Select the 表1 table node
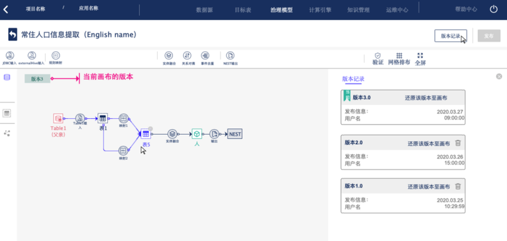 [x=103, y=118]
